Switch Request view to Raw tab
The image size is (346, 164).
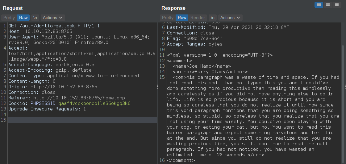click(23, 18)
